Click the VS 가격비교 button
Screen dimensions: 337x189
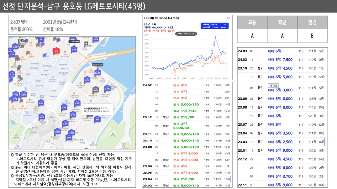(x=186, y=33)
